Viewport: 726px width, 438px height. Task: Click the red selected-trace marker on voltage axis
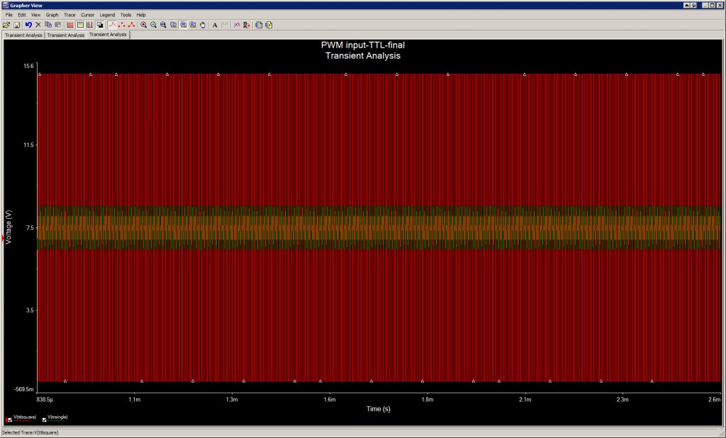point(4,238)
